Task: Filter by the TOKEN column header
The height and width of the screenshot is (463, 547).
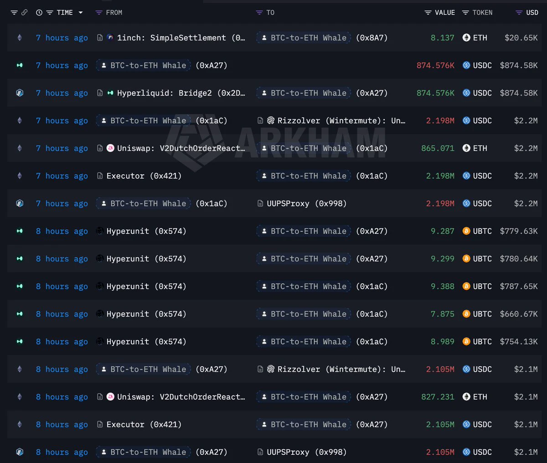Action: tap(477, 13)
